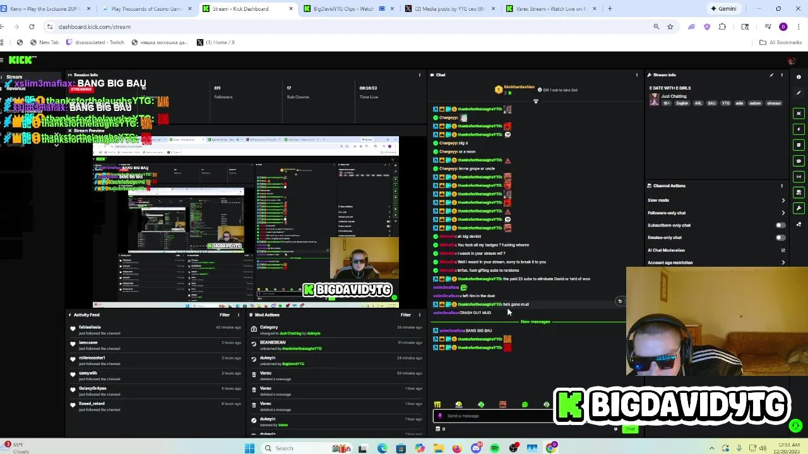
Task: Click the info icon in right sidebar
Action: click(x=799, y=77)
